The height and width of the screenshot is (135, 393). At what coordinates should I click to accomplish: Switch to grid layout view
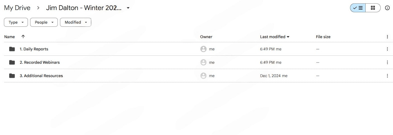(373, 8)
